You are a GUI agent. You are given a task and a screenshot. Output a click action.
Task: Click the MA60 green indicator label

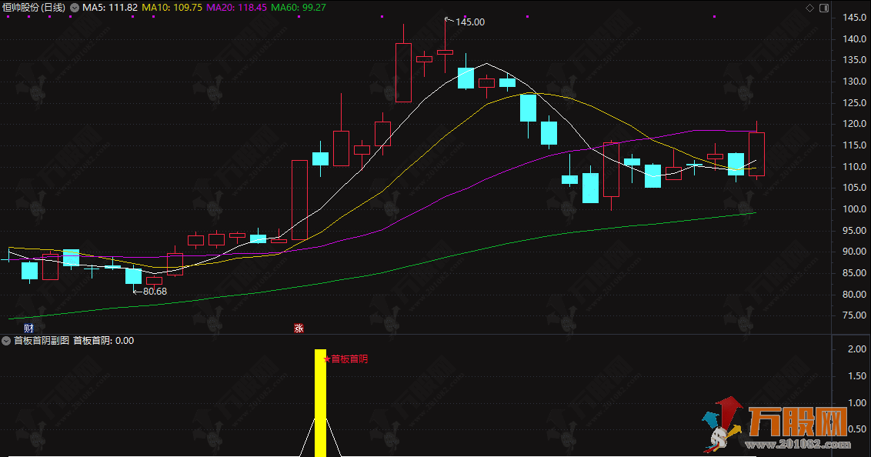pyautogui.click(x=299, y=8)
